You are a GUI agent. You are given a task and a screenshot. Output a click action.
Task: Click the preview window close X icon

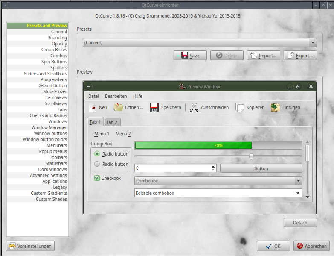311,87
